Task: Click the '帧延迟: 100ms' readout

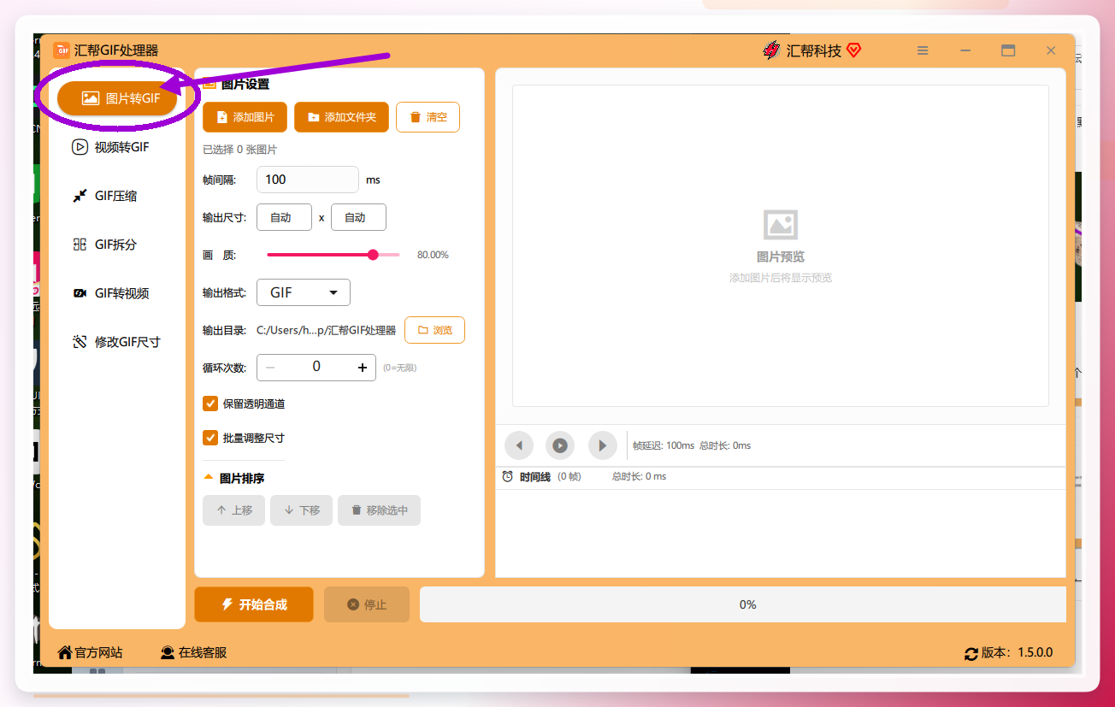Action: click(x=664, y=445)
